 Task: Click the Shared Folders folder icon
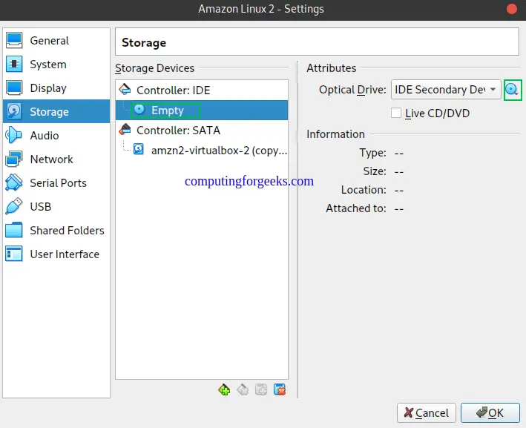pos(14,230)
